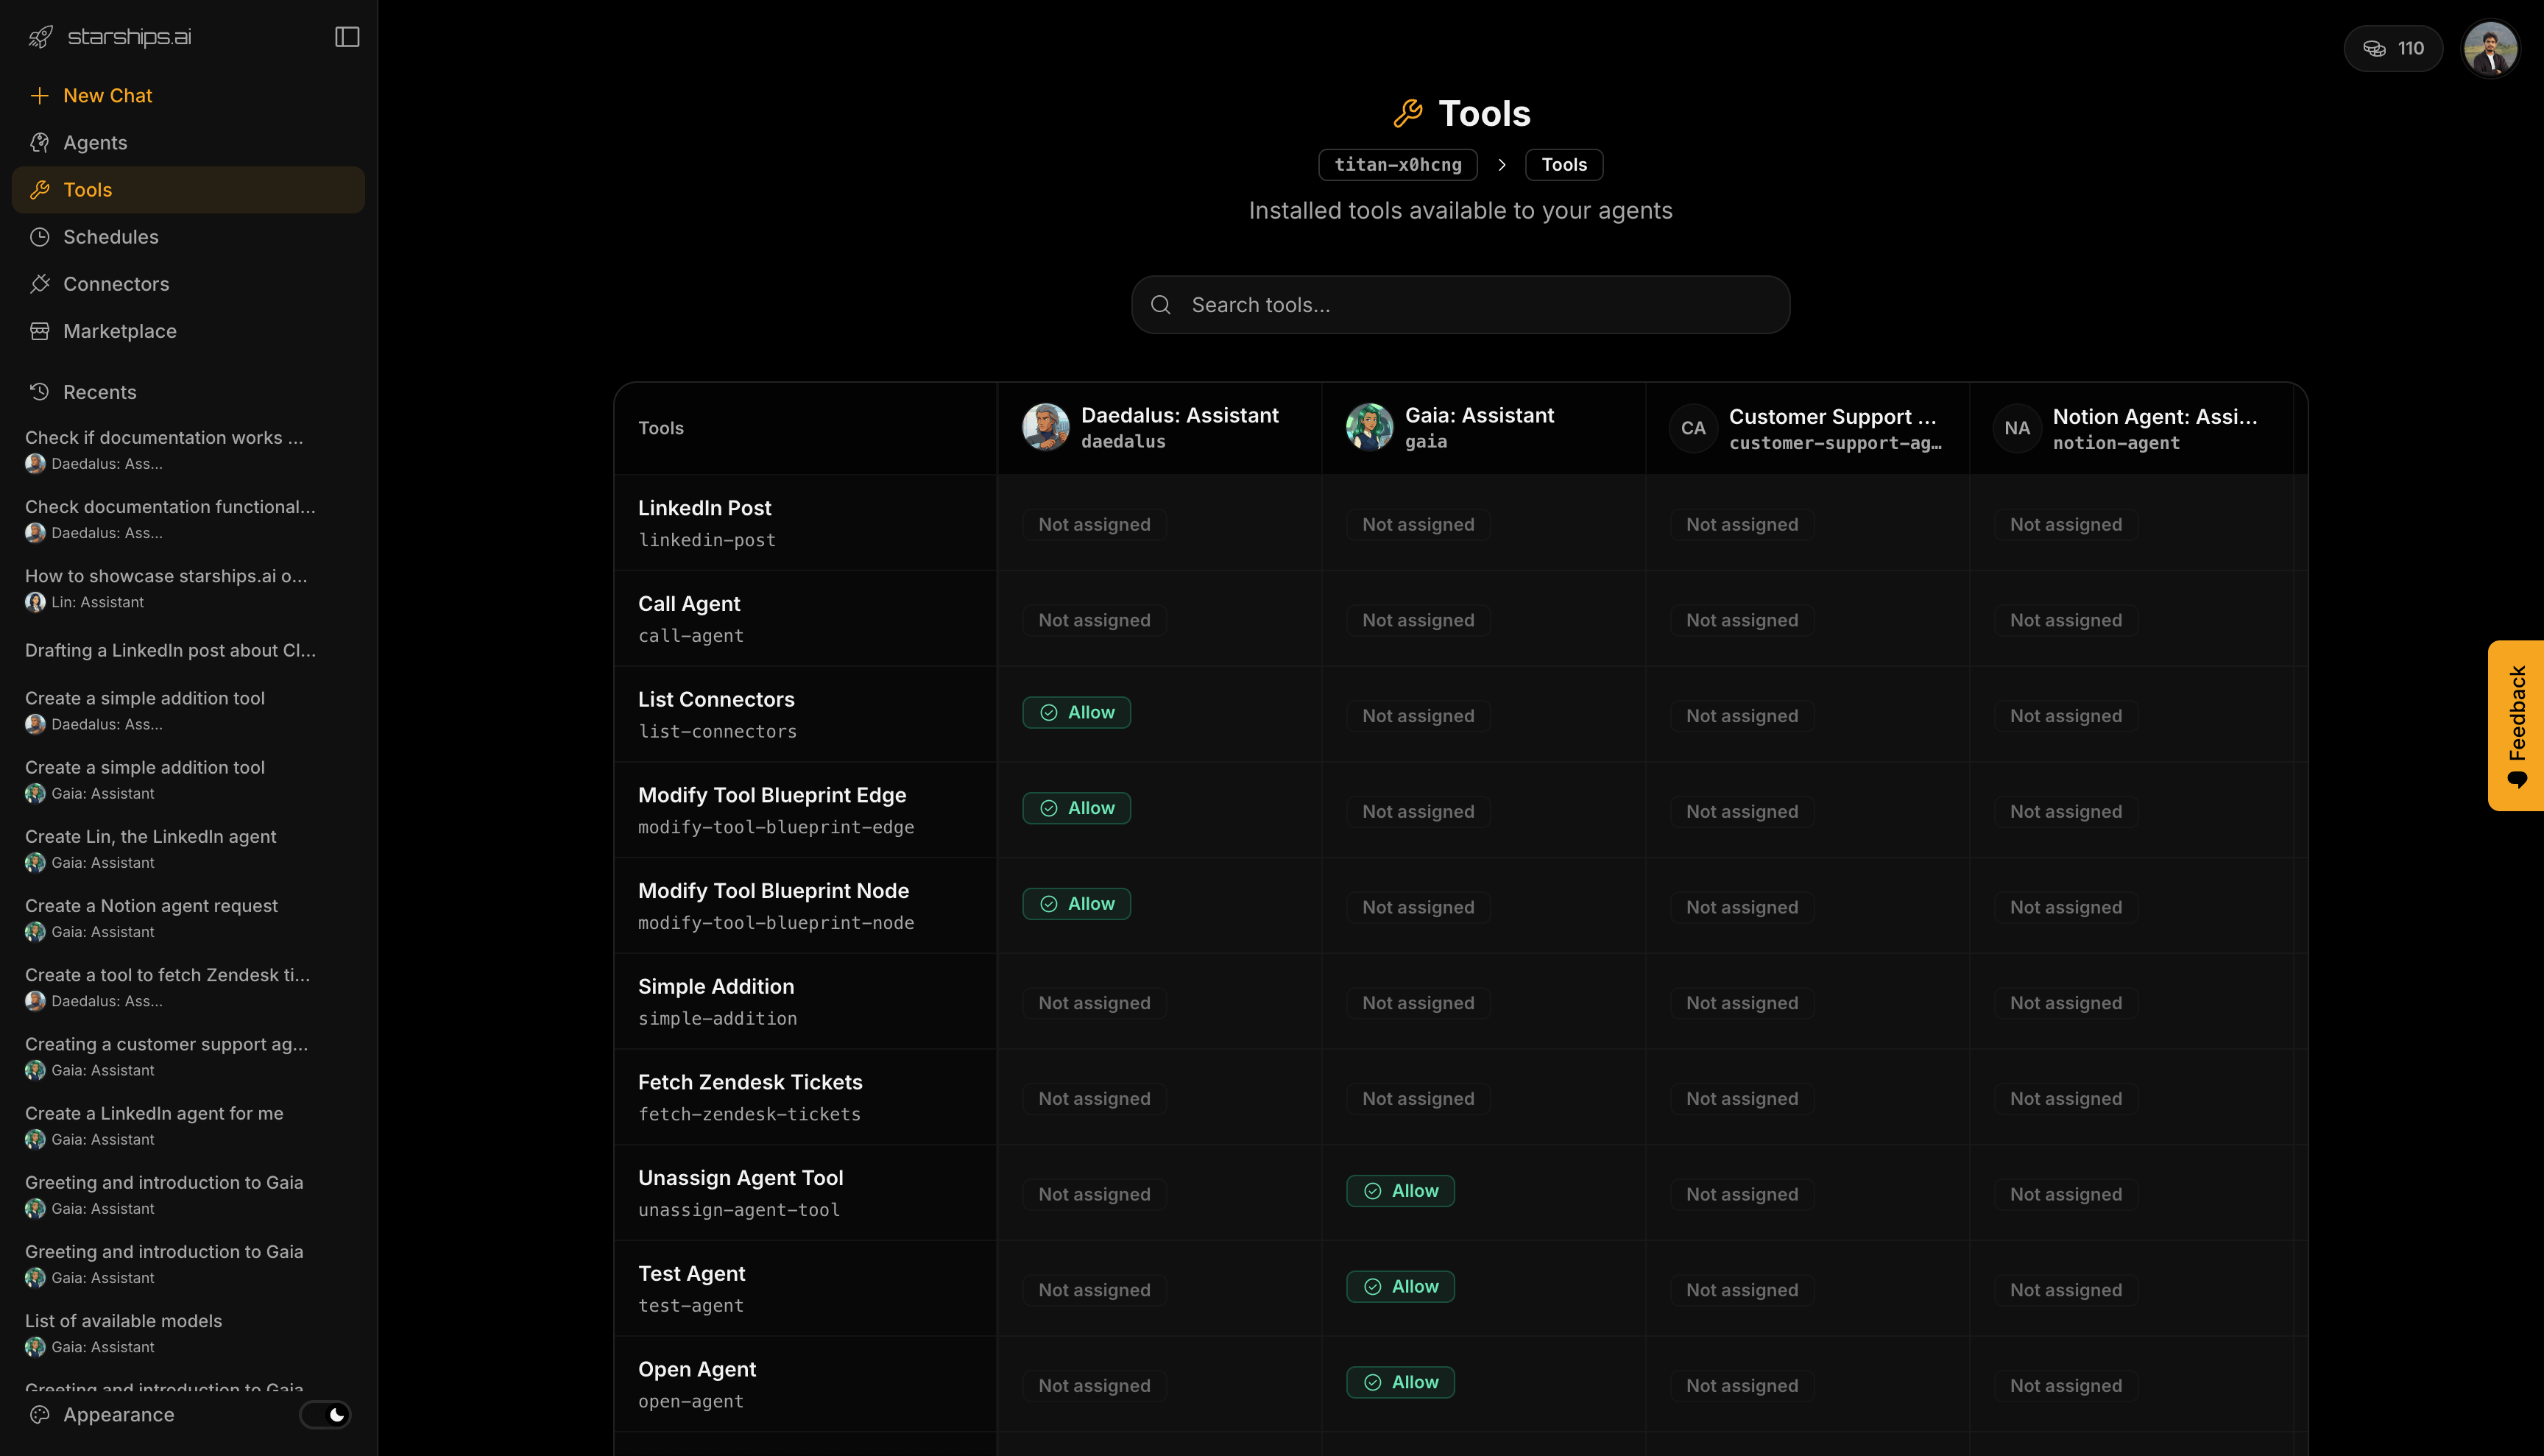Image resolution: width=2544 pixels, height=1456 pixels.
Task: Click the breadcrumb chevron after titan-x0hcng
Action: 1501,165
